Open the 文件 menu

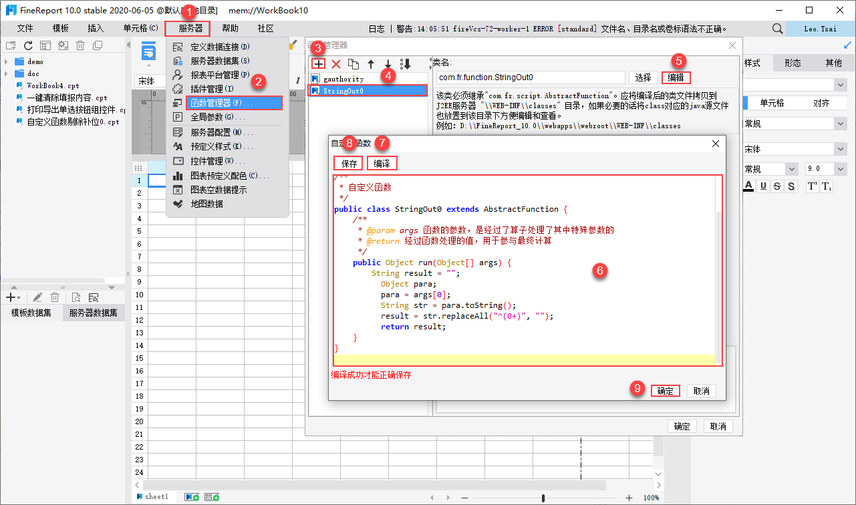25,29
